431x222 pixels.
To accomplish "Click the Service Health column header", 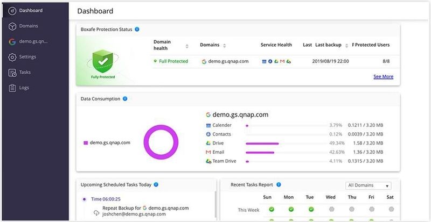I will click(276, 45).
